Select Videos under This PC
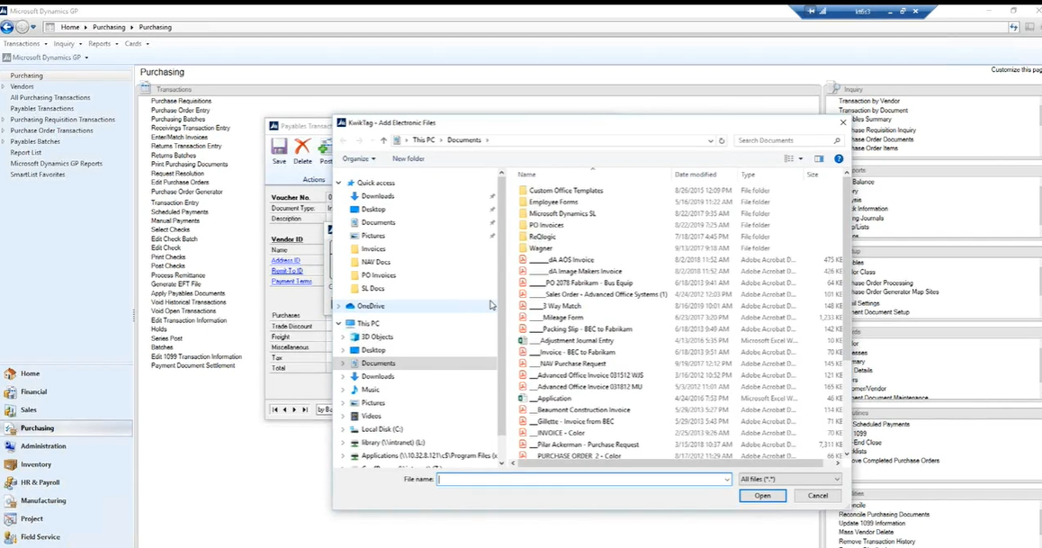The width and height of the screenshot is (1042, 548). 371,417
